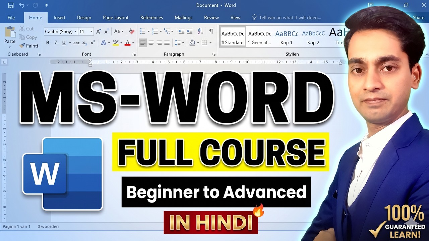Click the Cut button

[26, 28]
